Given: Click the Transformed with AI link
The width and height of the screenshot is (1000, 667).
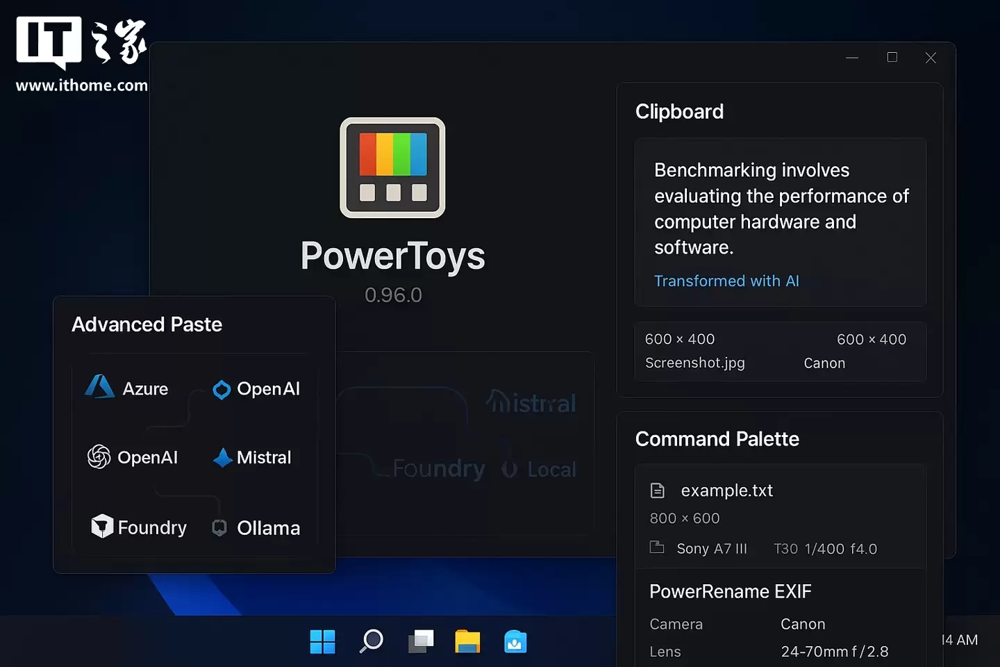Looking at the screenshot, I should [x=726, y=281].
